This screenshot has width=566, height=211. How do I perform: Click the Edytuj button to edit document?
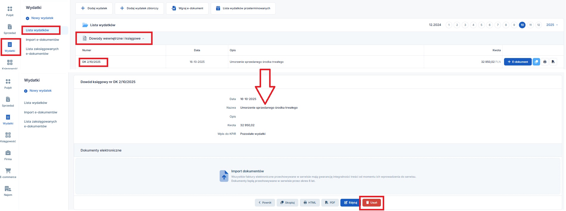click(x=350, y=203)
